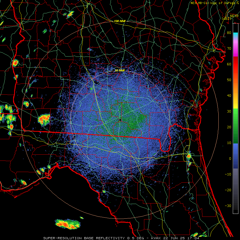Click the 30 dBZ scale value
Screen dimensions: 240x240
(229, 111)
